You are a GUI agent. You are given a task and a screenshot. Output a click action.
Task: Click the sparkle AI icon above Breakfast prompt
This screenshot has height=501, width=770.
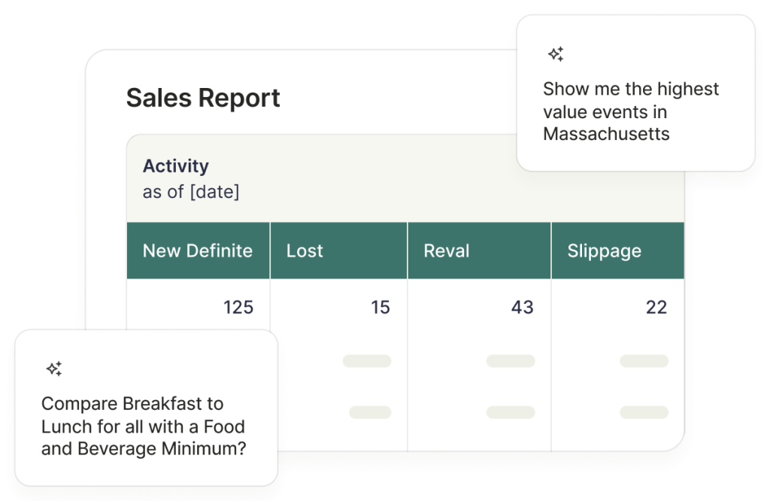[54, 369]
